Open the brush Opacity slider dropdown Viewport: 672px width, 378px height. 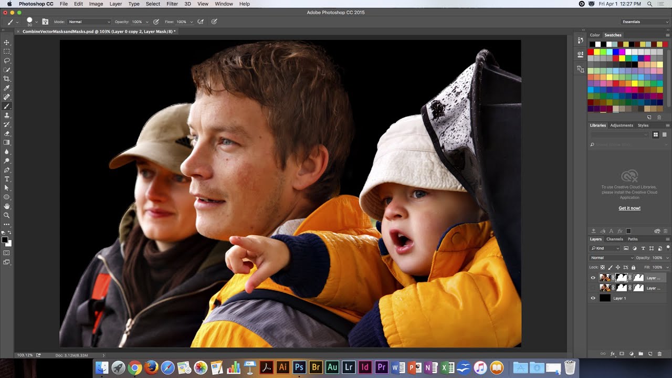[x=147, y=22]
